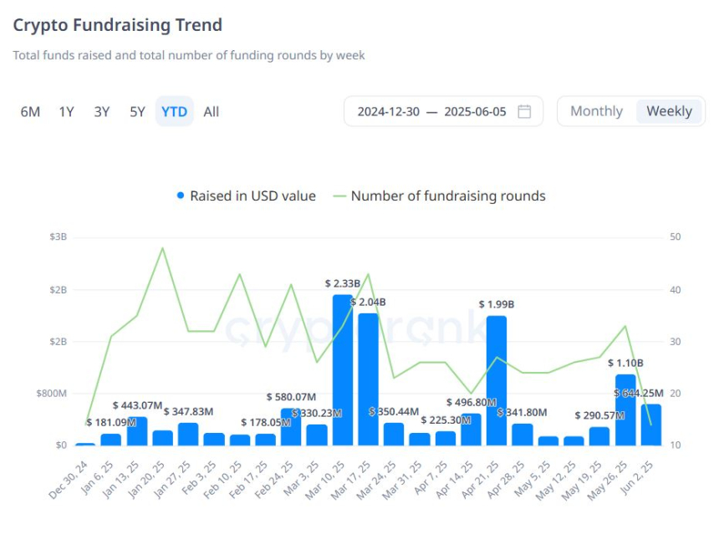Open the end date 2025-06-05 picker
719x534 pixels.
coord(475,111)
